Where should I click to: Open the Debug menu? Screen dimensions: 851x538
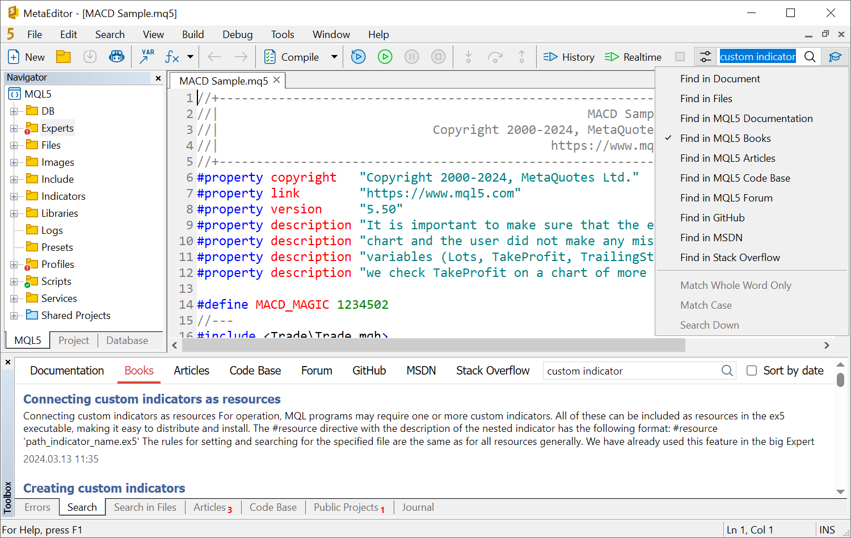coord(237,35)
